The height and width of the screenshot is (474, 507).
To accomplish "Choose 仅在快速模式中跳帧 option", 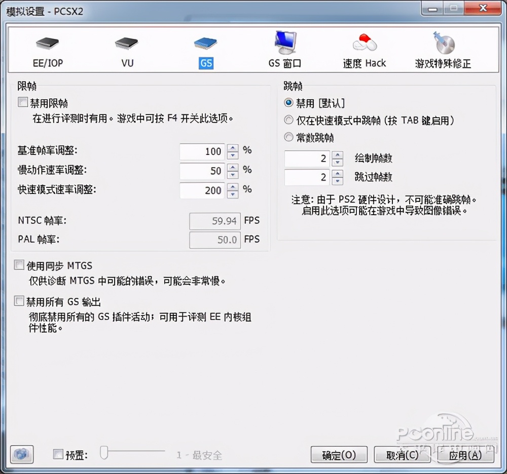I will pos(288,120).
